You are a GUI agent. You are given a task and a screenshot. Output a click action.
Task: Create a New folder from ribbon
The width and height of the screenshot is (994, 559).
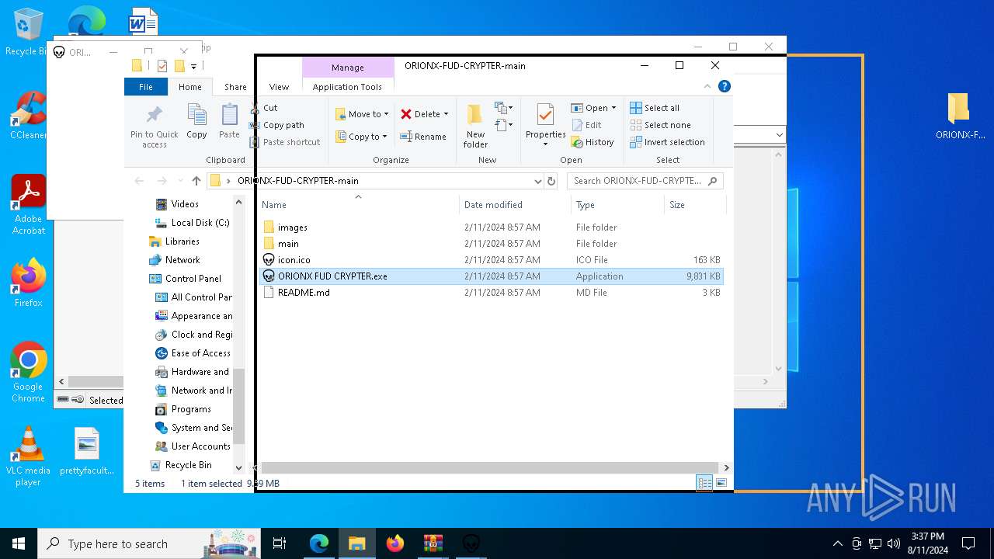(475, 126)
